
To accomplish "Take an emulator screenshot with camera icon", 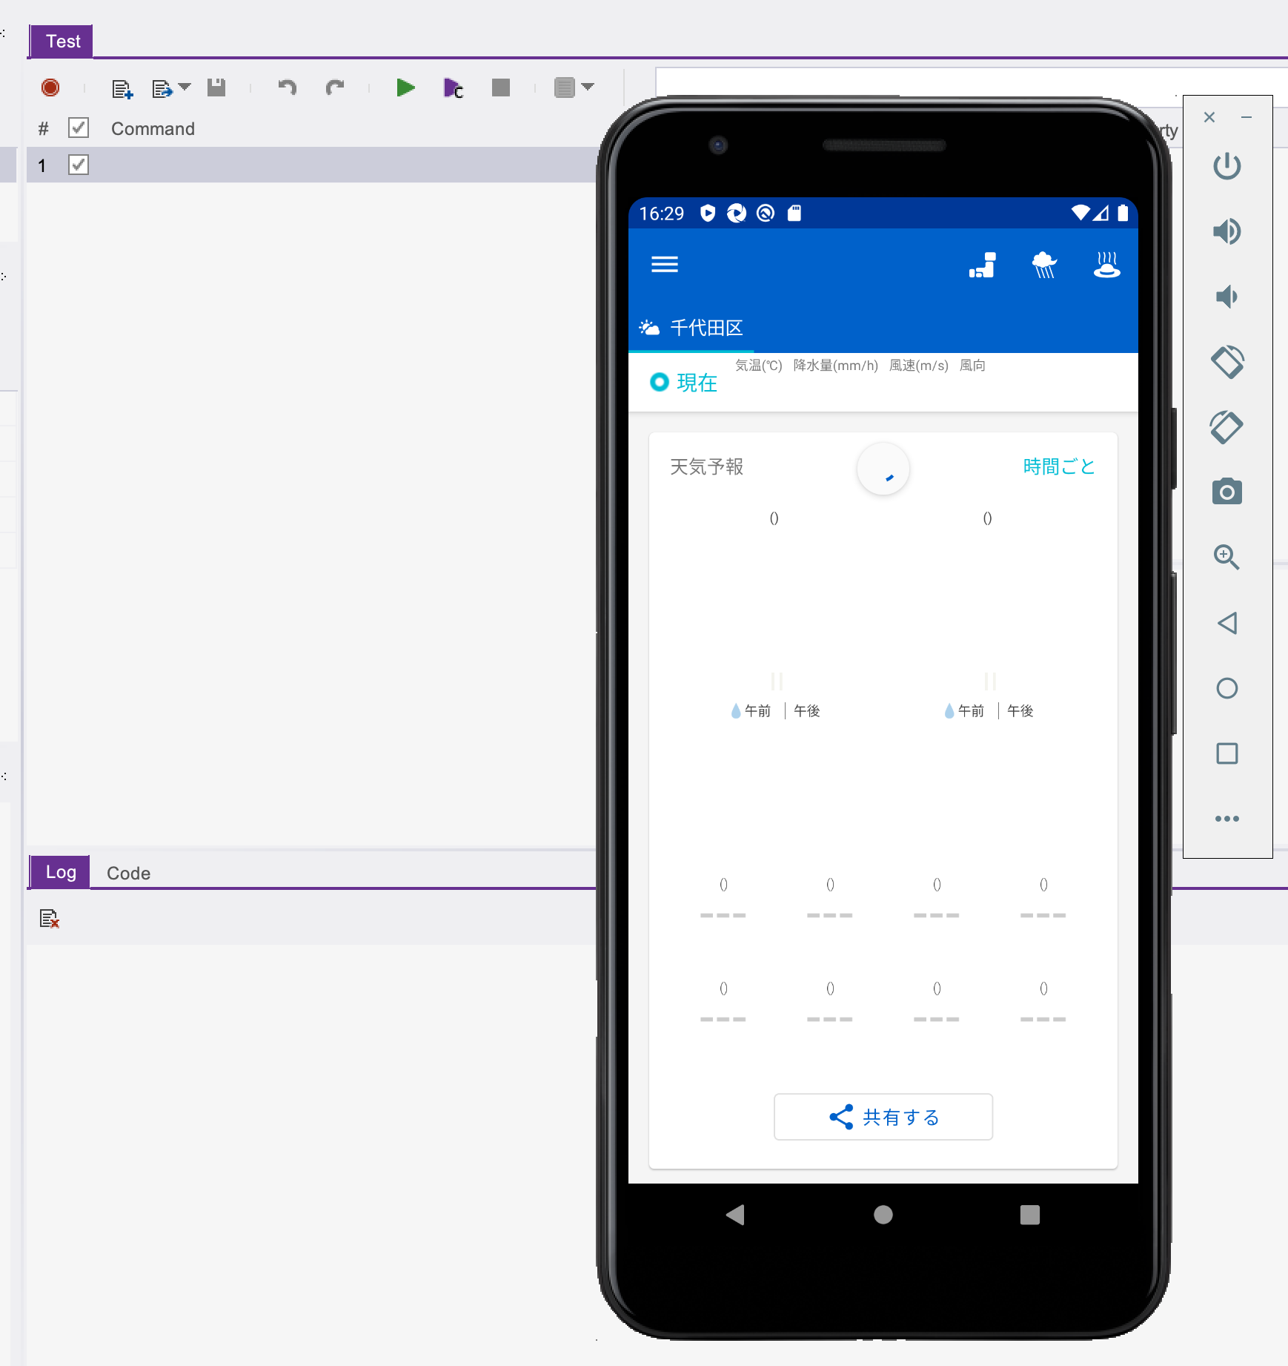I will [x=1227, y=492].
